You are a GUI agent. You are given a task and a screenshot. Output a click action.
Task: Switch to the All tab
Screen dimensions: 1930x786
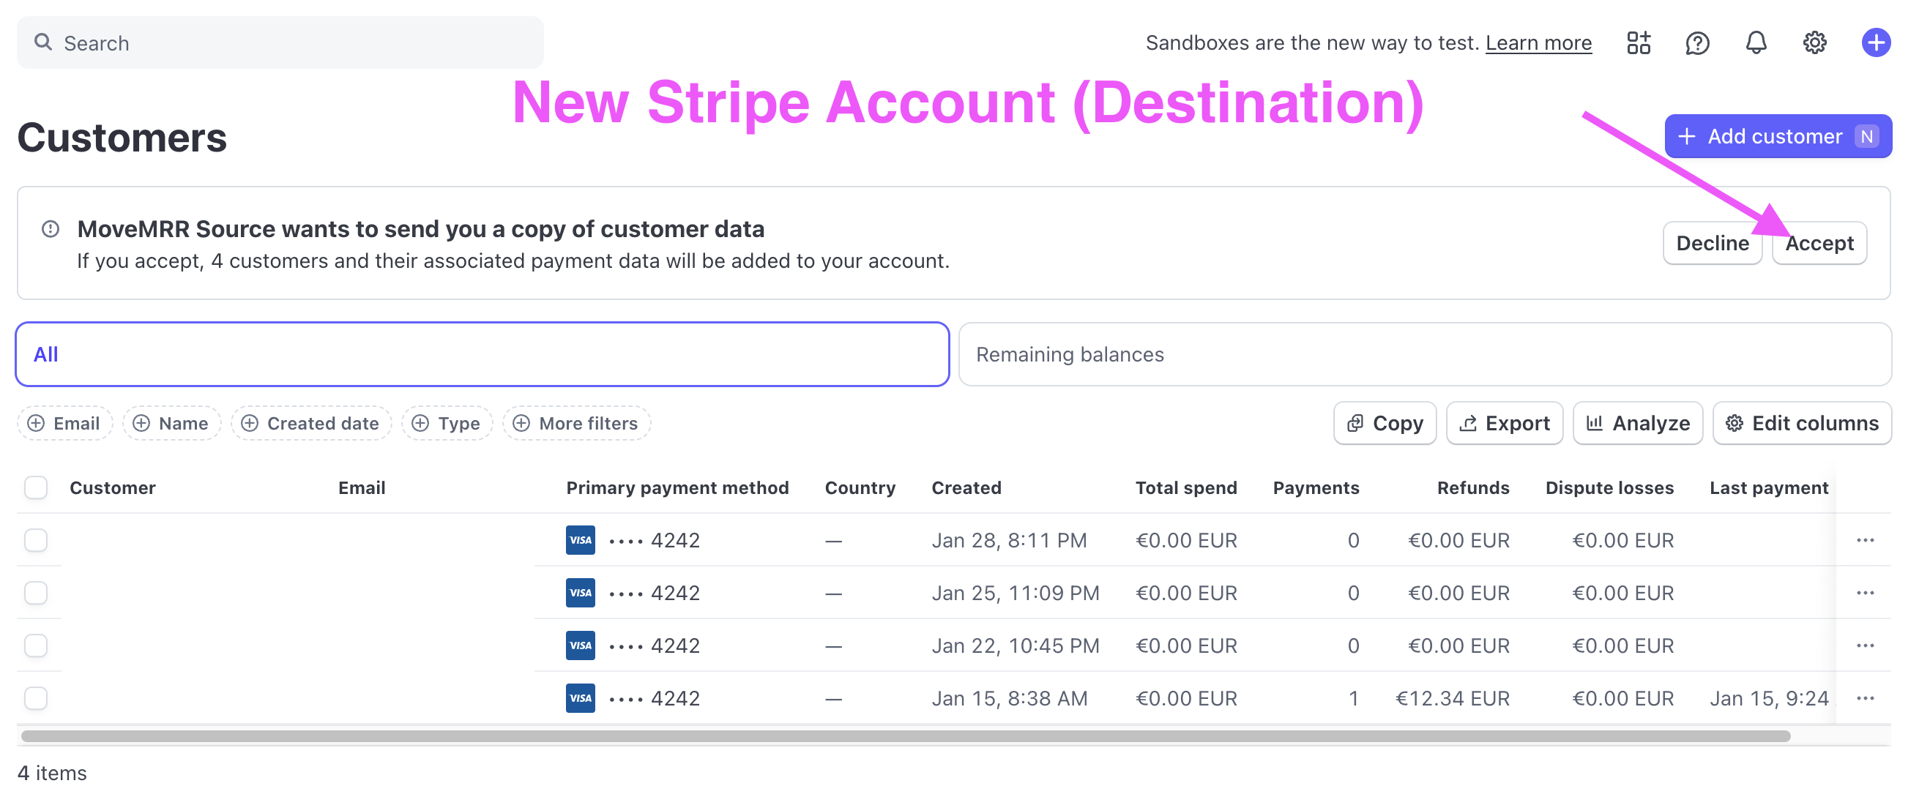point(482,354)
